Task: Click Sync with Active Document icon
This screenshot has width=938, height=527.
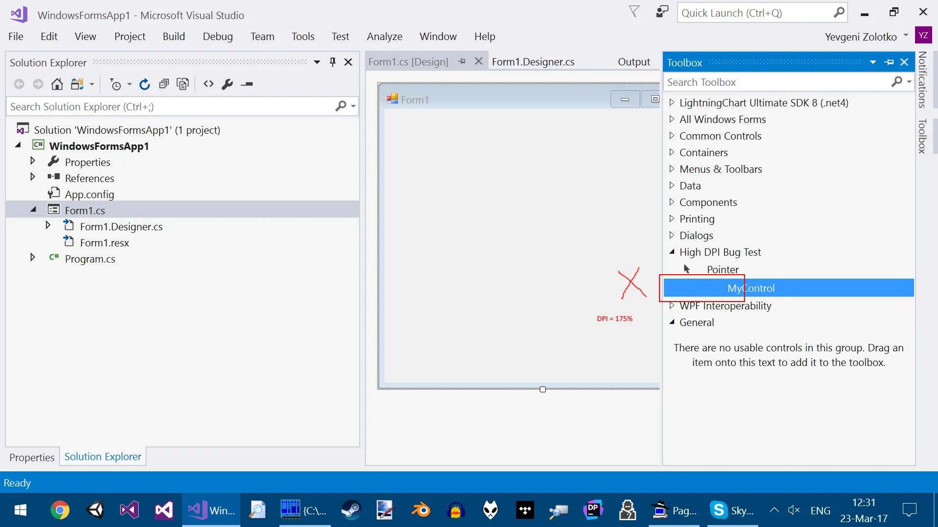Action: pyautogui.click(x=77, y=84)
